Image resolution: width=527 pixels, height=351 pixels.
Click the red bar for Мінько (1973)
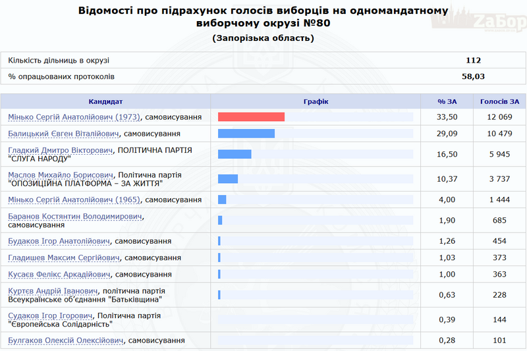tap(251, 117)
